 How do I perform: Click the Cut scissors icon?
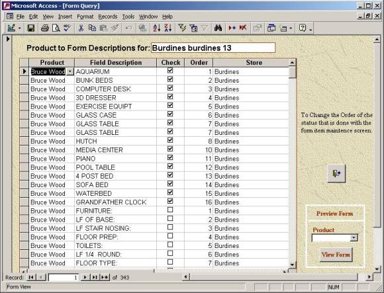[x=81, y=28]
